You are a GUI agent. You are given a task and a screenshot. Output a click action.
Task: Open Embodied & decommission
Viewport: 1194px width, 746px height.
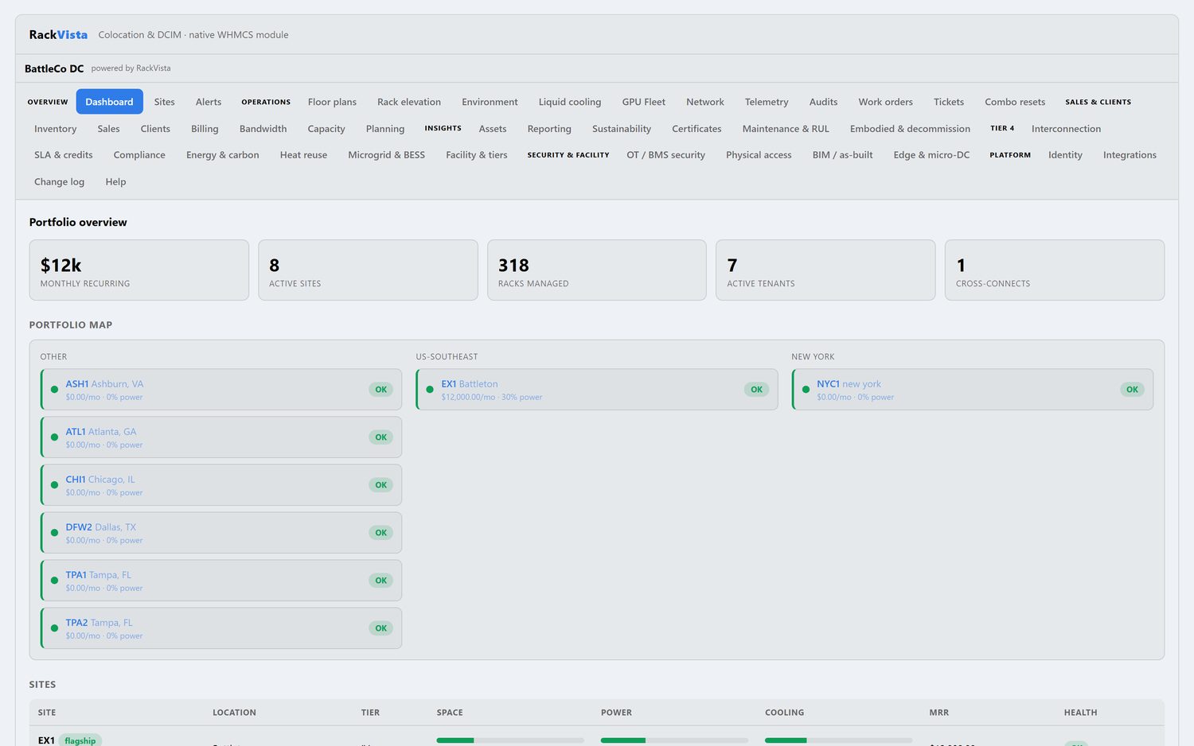click(x=910, y=129)
